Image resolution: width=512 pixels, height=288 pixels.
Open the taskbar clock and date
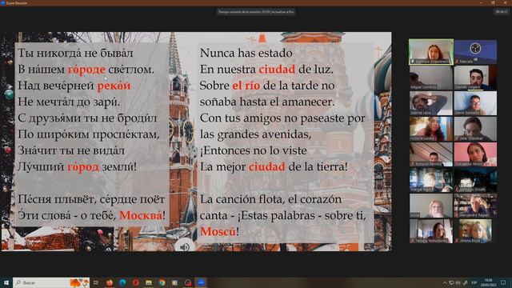click(488, 282)
